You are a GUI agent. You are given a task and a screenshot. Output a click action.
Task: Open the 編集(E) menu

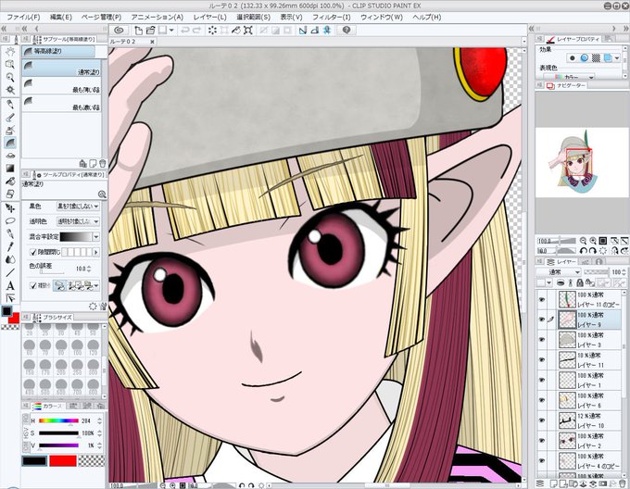point(60,17)
